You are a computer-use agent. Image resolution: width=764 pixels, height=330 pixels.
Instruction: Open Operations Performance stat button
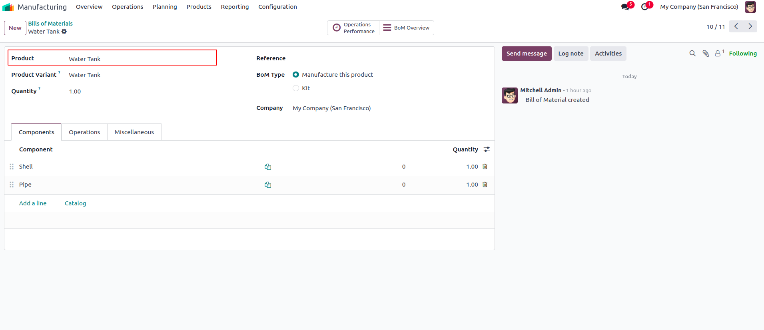[x=353, y=28]
